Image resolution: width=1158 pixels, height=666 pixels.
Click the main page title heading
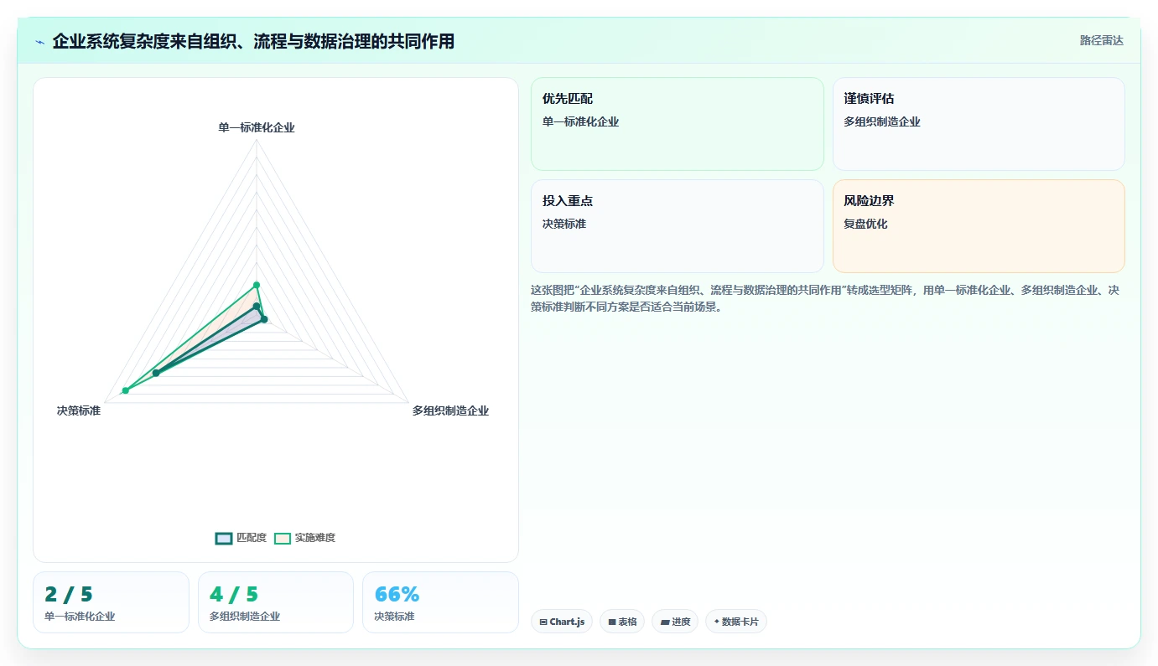tap(253, 41)
